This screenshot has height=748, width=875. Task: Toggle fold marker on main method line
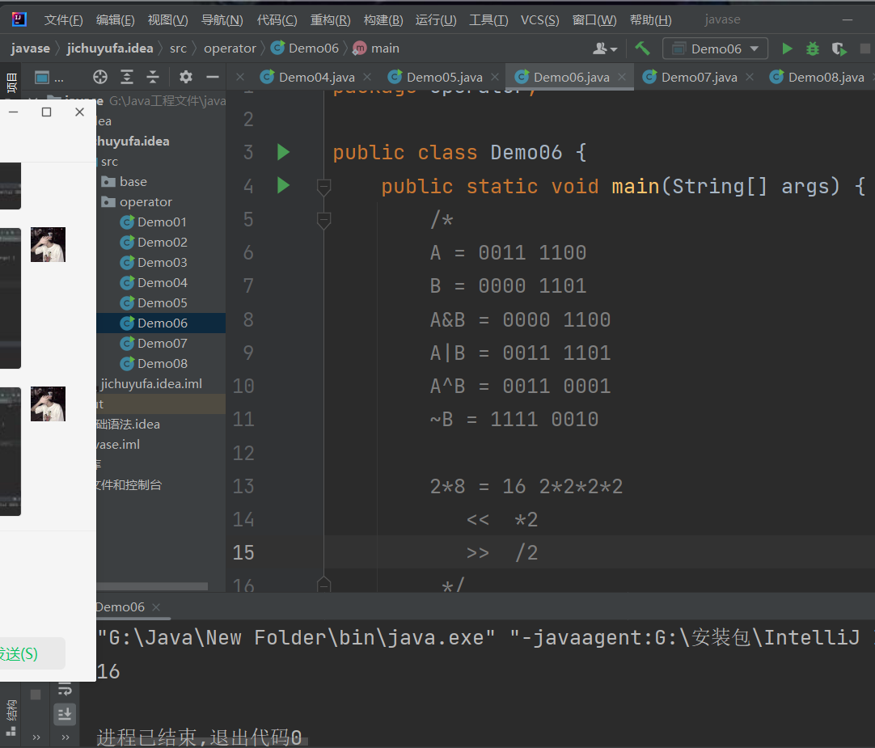pos(324,187)
